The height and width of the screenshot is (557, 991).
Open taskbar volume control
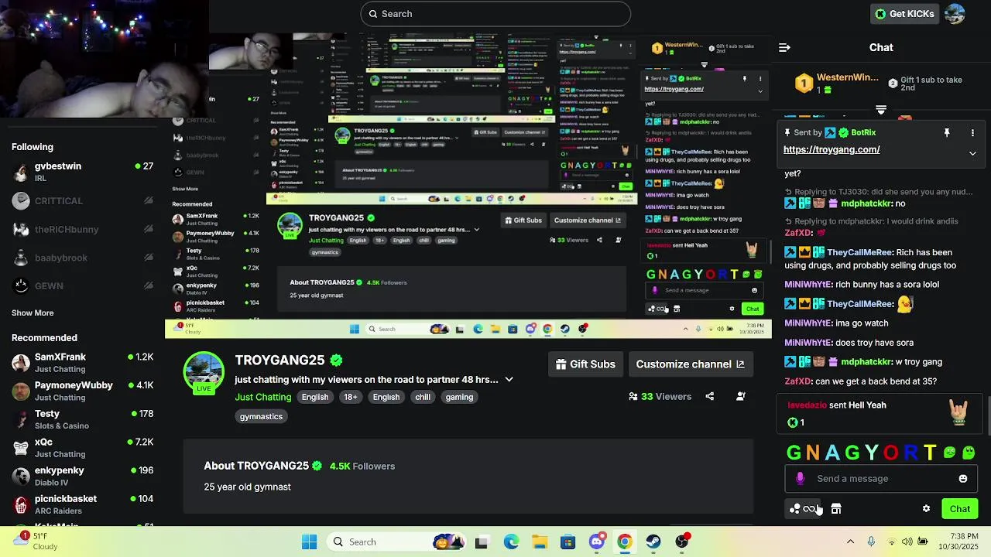point(907,542)
